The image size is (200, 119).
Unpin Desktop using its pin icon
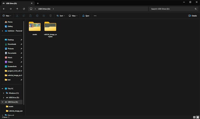[21, 40]
